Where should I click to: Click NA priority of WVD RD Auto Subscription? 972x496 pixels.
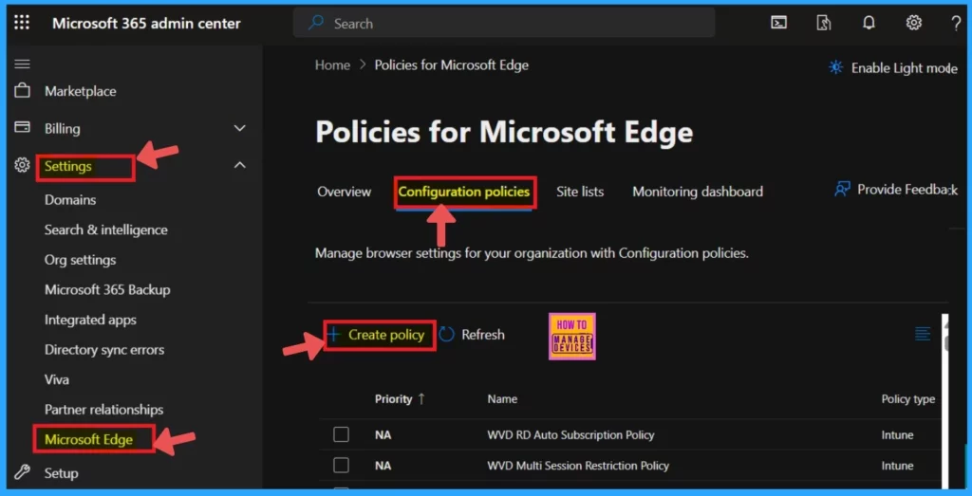pos(383,435)
